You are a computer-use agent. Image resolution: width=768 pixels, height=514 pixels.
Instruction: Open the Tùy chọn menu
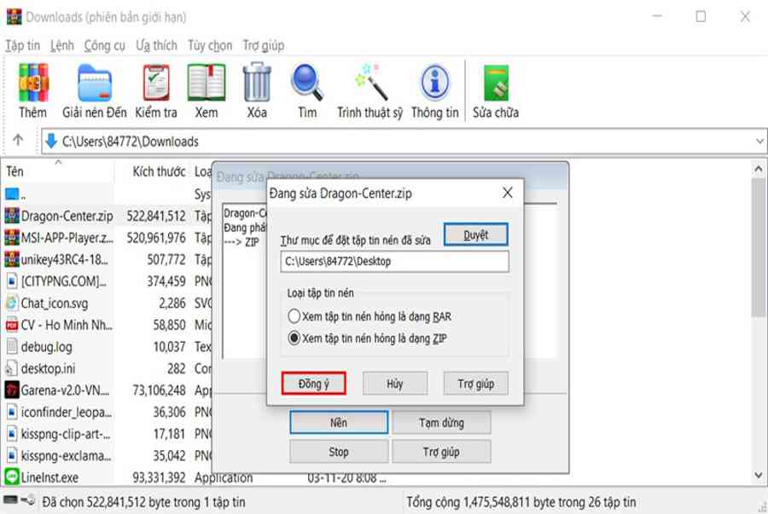point(210,45)
